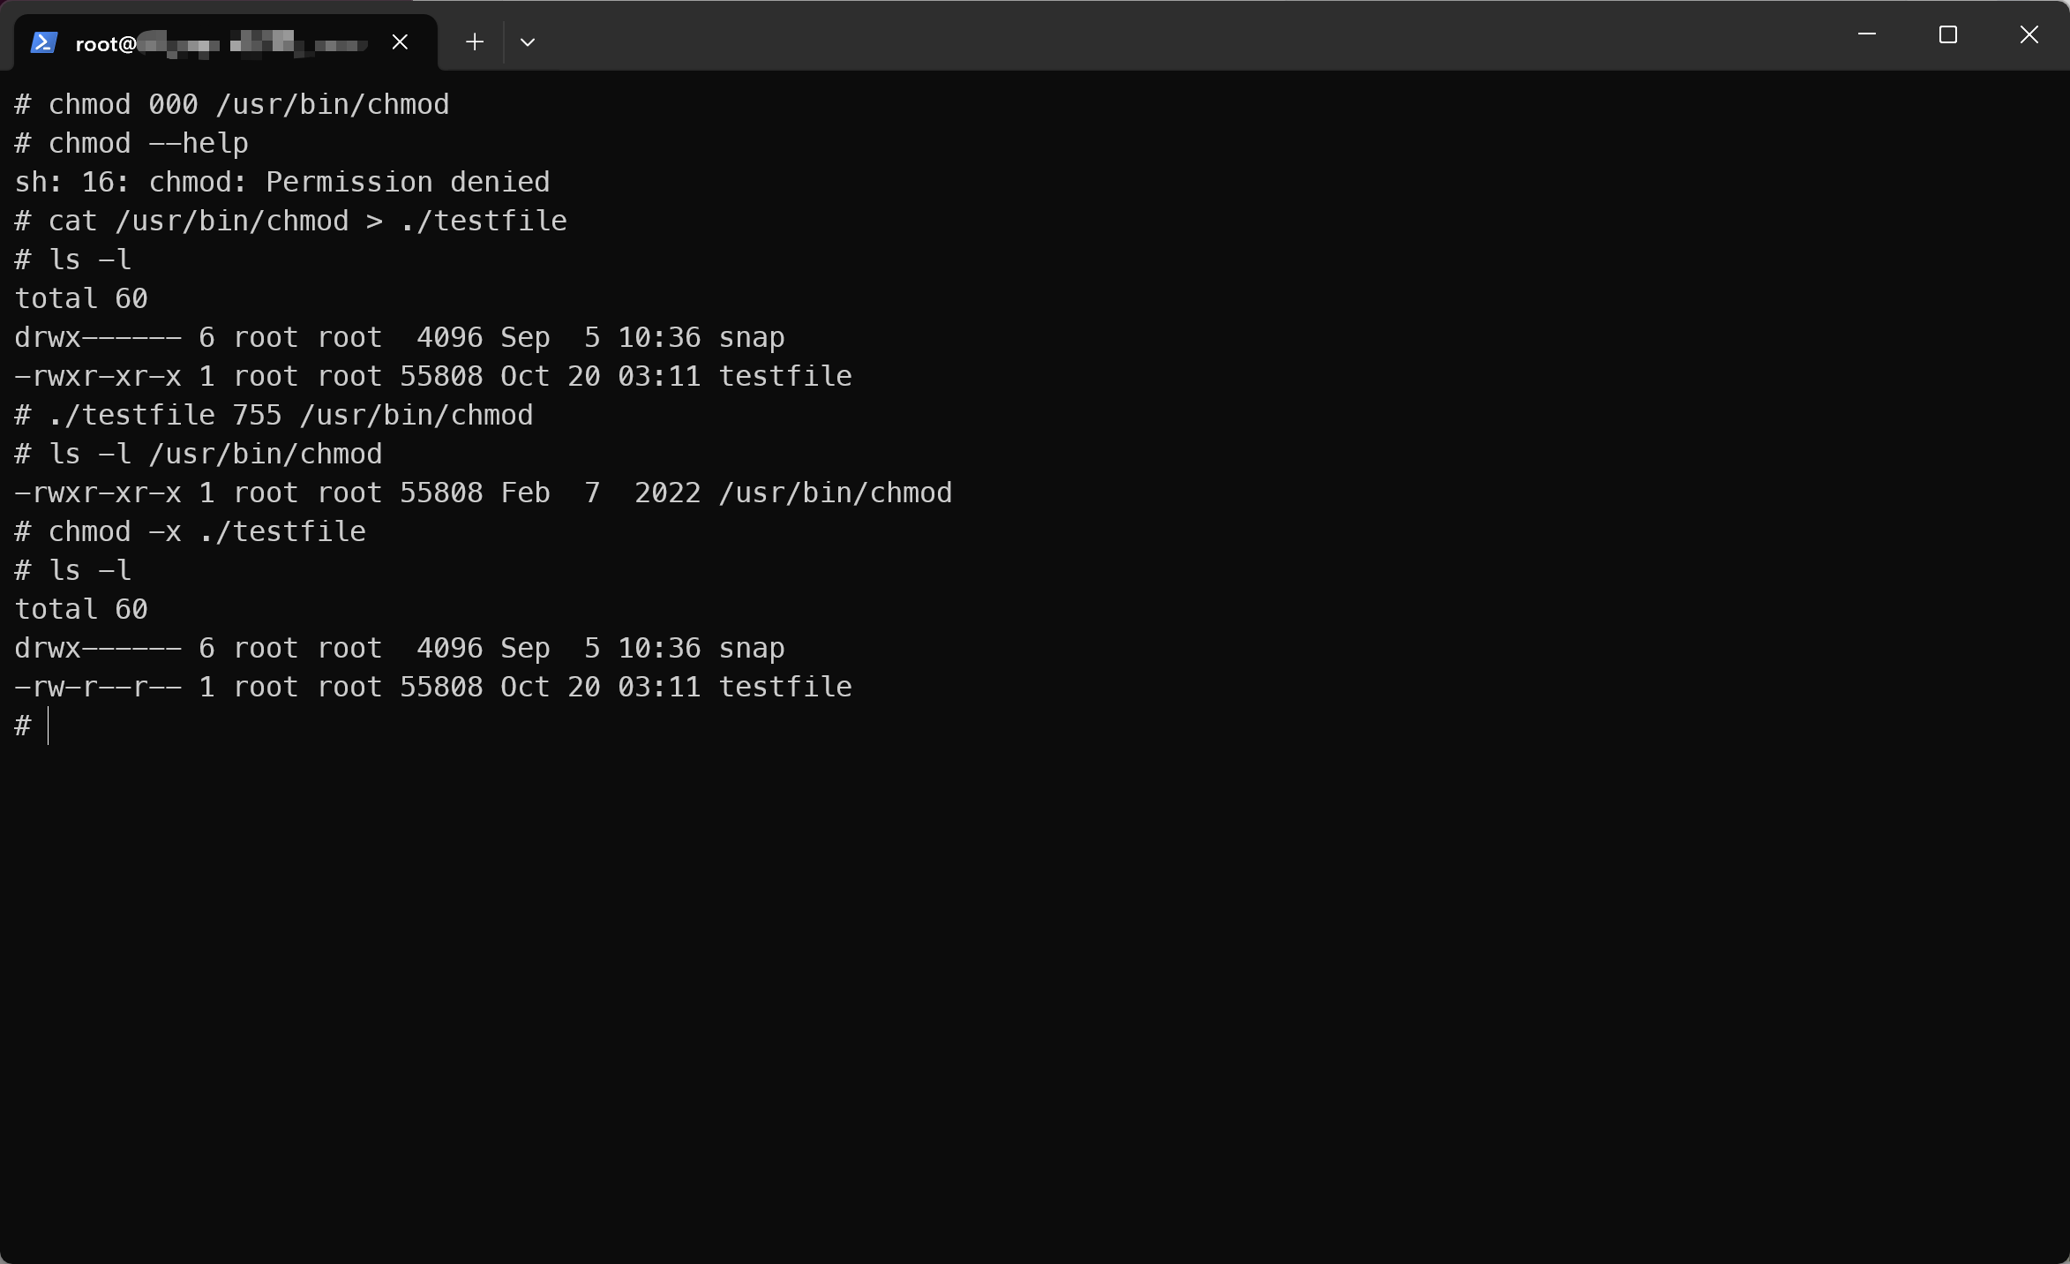Minimize the terminal window
The height and width of the screenshot is (1264, 2070).
tap(1866, 35)
